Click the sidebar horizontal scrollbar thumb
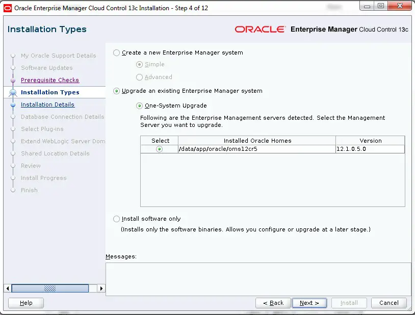Viewport: 415px width, 315px height. pos(50,288)
